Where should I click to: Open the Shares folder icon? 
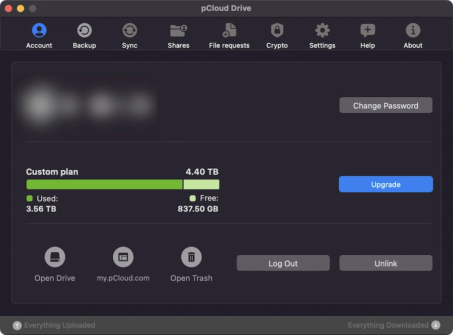pos(179,30)
